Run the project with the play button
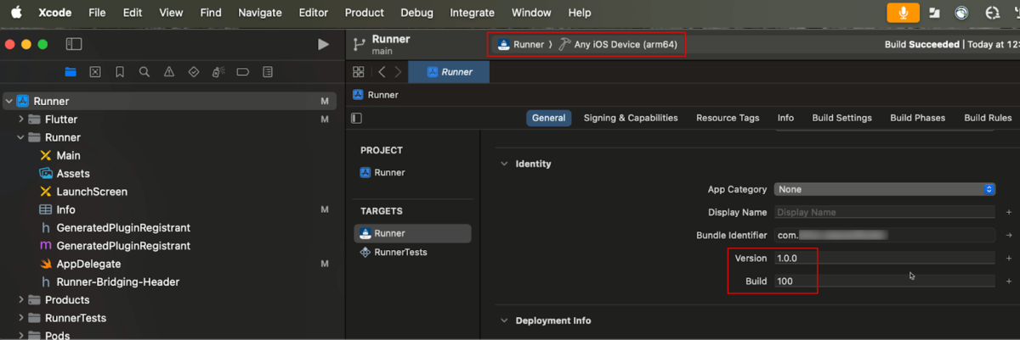The width and height of the screenshot is (1020, 340). 323,44
